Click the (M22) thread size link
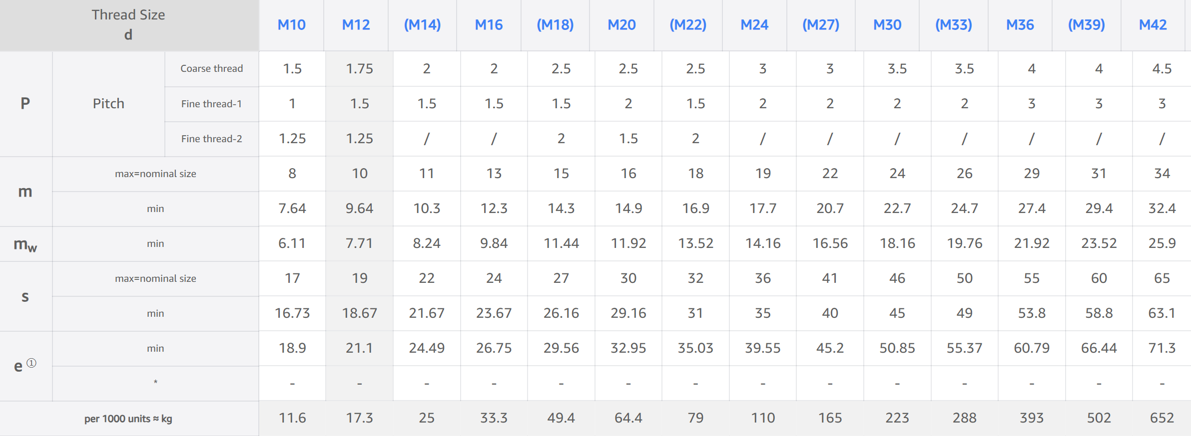 (x=688, y=25)
